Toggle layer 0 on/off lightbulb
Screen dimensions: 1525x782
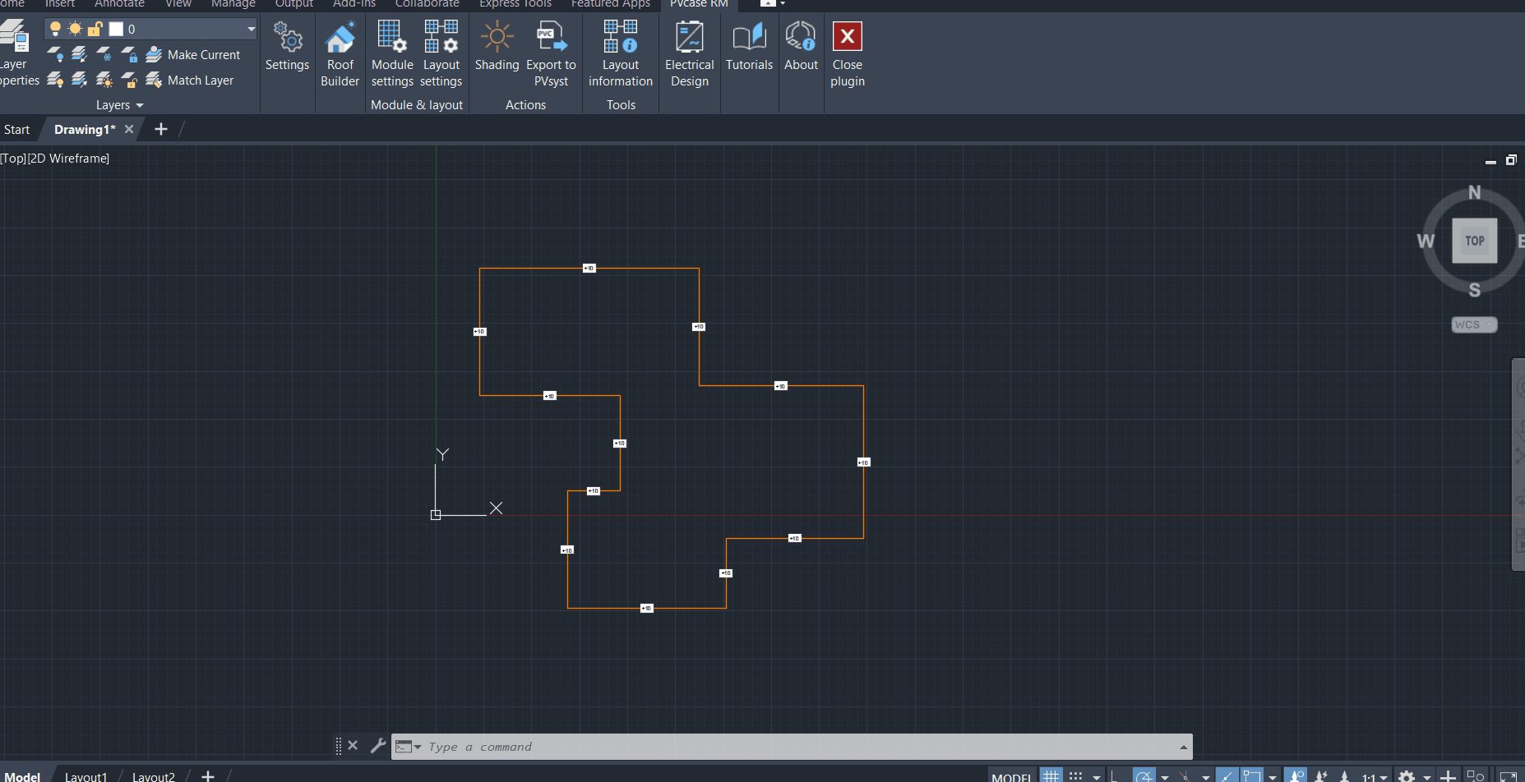[x=55, y=30]
